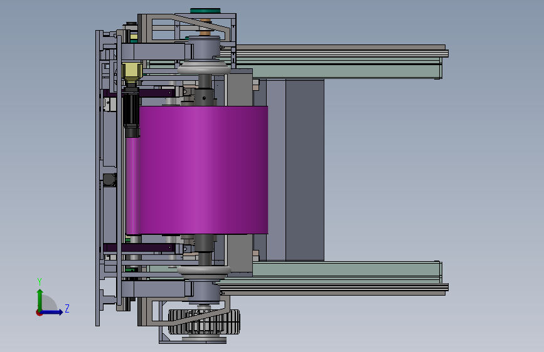Viewport: 544px width, 352px height.
Task: Click the Z axis label on the triad
Action: coord(67,308)
